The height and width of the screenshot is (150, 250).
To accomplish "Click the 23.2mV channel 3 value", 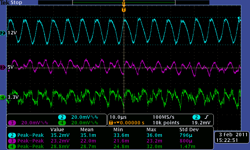I will pos(60,141).
